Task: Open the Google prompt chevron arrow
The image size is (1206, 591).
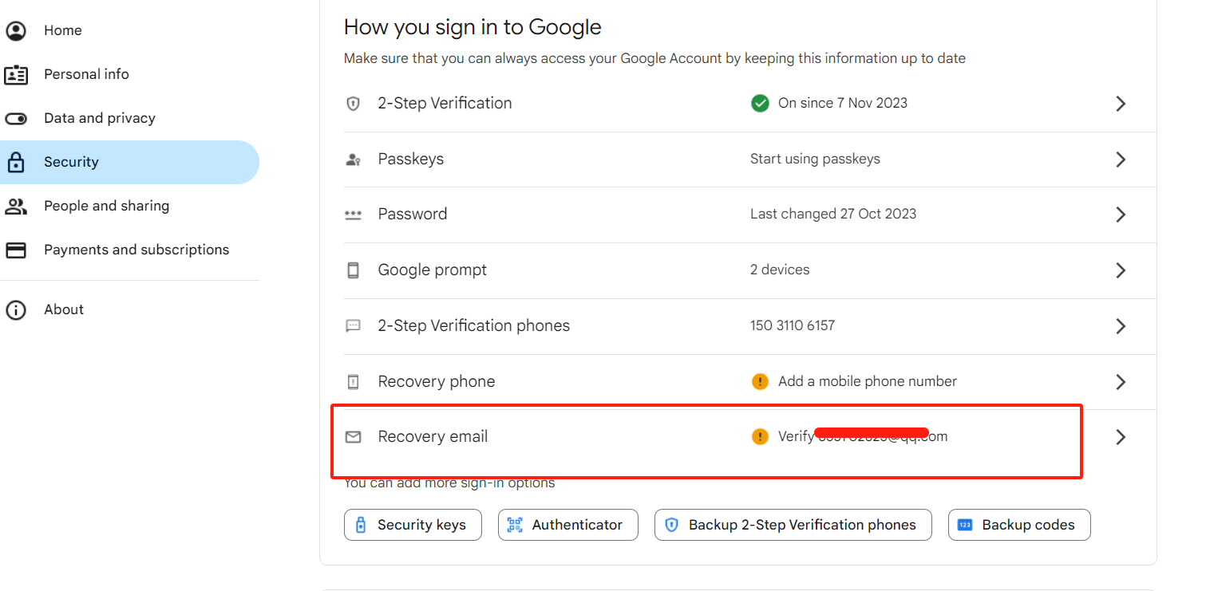Action: (x=1121, y=270)
